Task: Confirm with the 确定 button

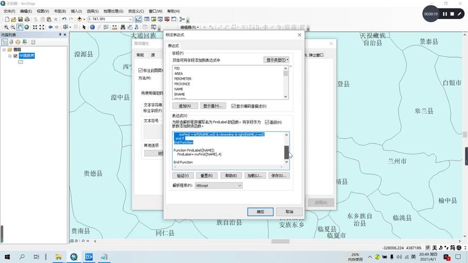Action: tap(260, 211)
